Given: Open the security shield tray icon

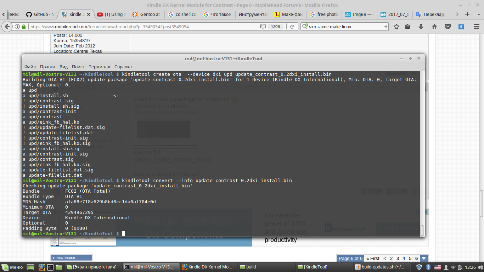Looking at the screenshot, I should point(419,267).
